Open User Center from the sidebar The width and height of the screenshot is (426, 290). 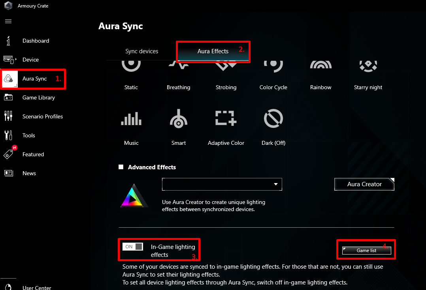click(x=36, y=287)
